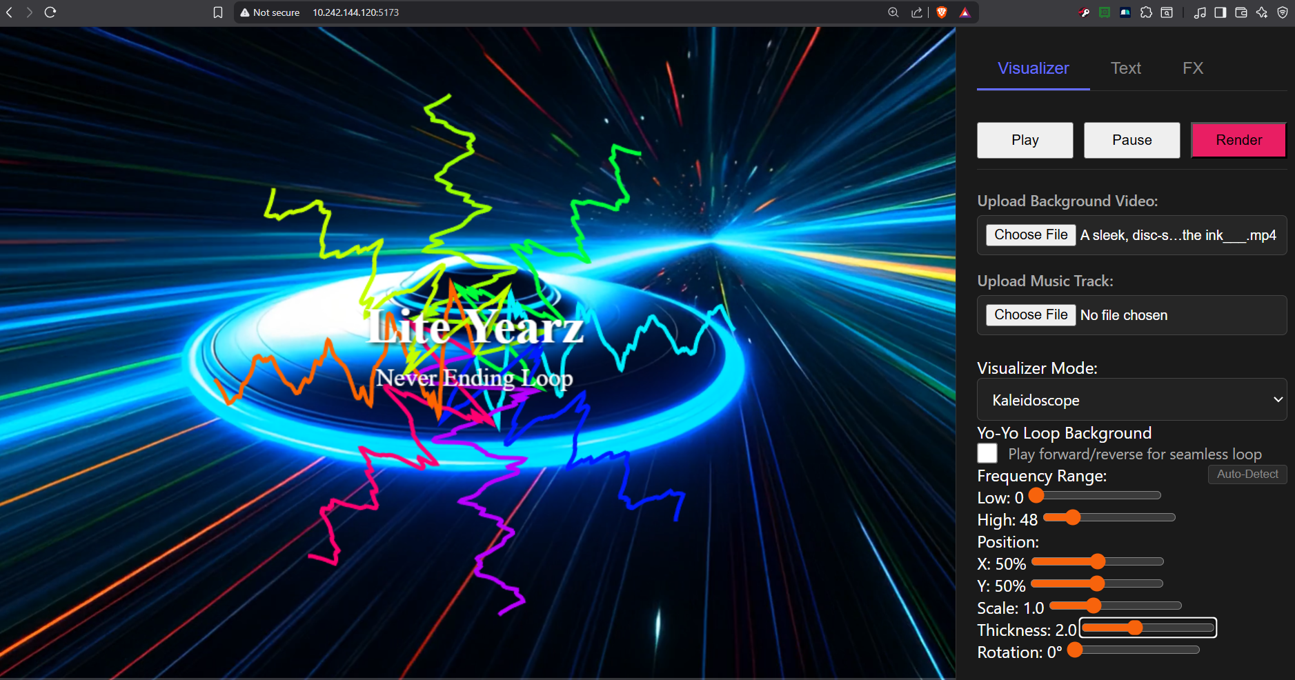Open the FX tab
The image size is (1295, 680).
[1192, 68]
